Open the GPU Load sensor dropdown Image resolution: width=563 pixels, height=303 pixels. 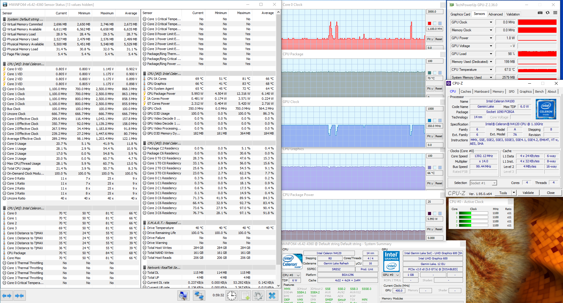pos(491,54)
